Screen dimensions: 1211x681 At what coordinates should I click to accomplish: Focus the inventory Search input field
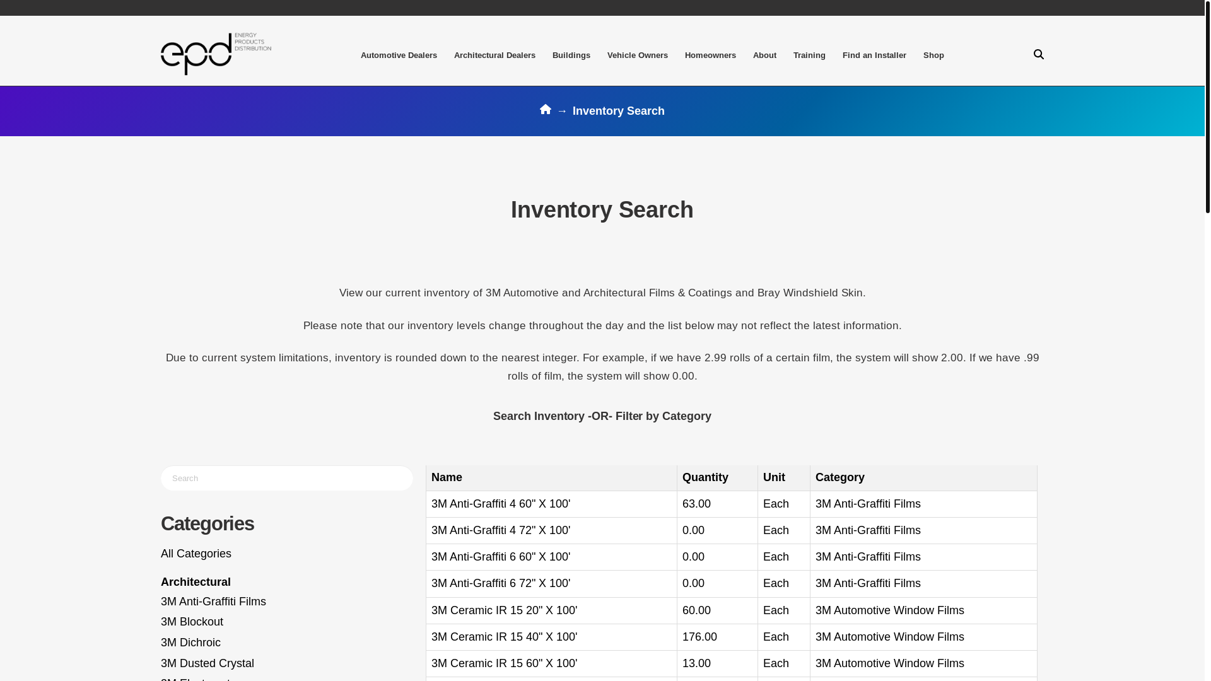point(287,478)
